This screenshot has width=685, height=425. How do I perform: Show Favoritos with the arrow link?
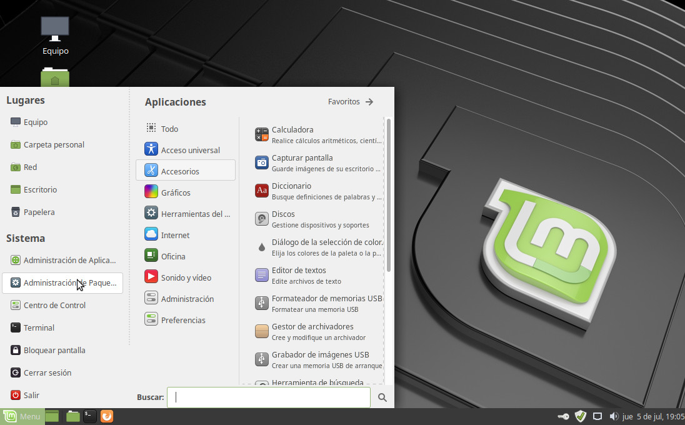351,102
